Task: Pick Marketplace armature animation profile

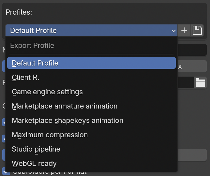Action: coord(91,106)
